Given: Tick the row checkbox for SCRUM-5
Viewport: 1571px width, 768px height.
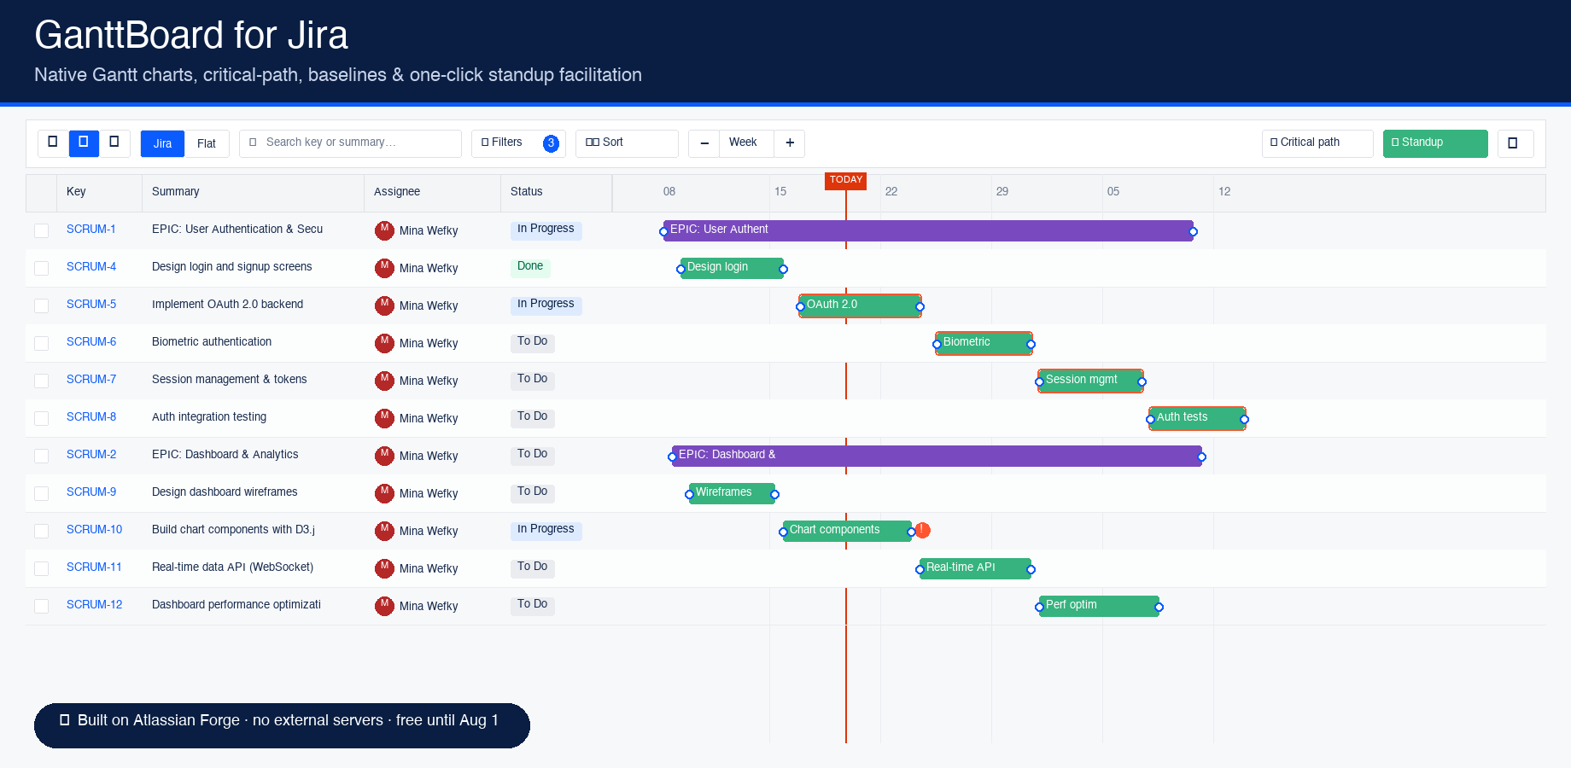Looking at the screenshot, I should tap(41, 305).
